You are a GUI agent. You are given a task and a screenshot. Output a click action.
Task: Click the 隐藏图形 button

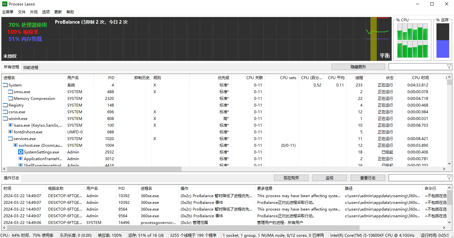(358, 67)
